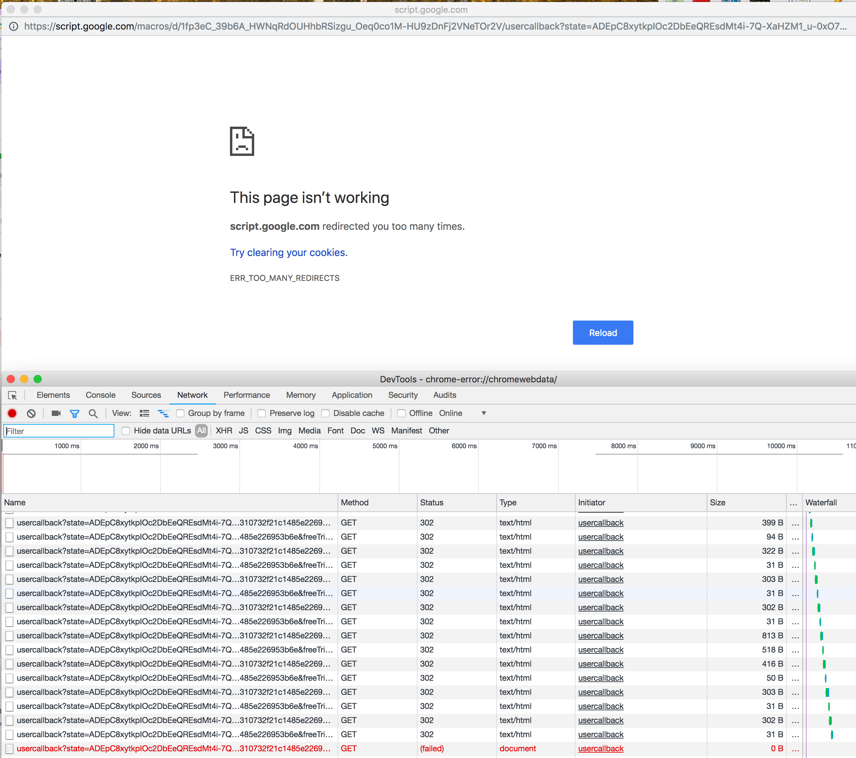Click the Reload button
Screen dimensions: 856x758
[x=602, y=332]
